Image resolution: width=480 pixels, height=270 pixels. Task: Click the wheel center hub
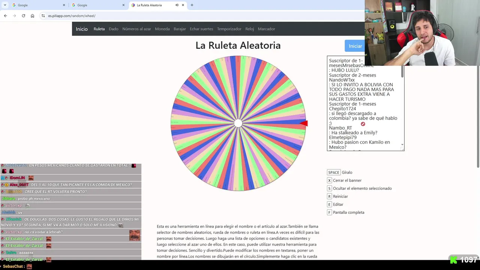(238, 123)
